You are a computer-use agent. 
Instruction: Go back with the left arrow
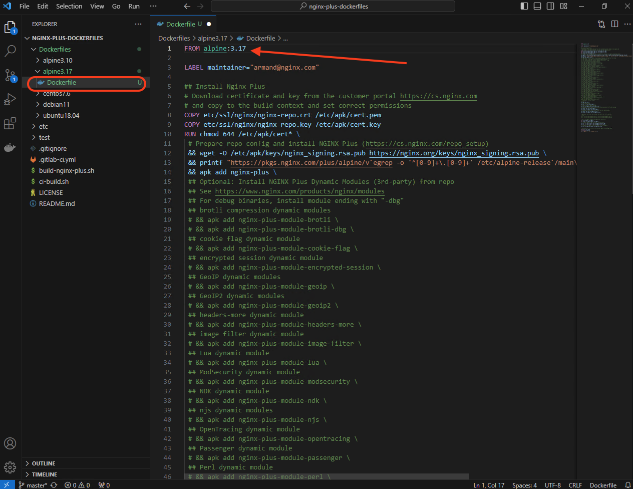click(187, 6)
